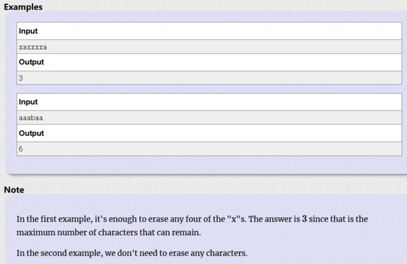Viewport: 407px width, 264px height.
Task: Click the first Input header
Action: pyautogui.click(x=28, y=31)
